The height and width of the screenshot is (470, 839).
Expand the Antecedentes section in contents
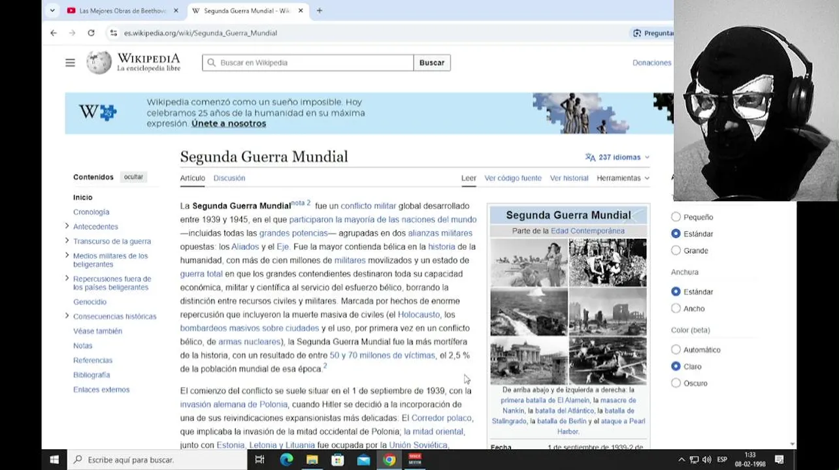(67, 226)
